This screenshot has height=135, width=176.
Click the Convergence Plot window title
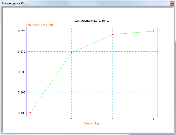tap(14, 3)
